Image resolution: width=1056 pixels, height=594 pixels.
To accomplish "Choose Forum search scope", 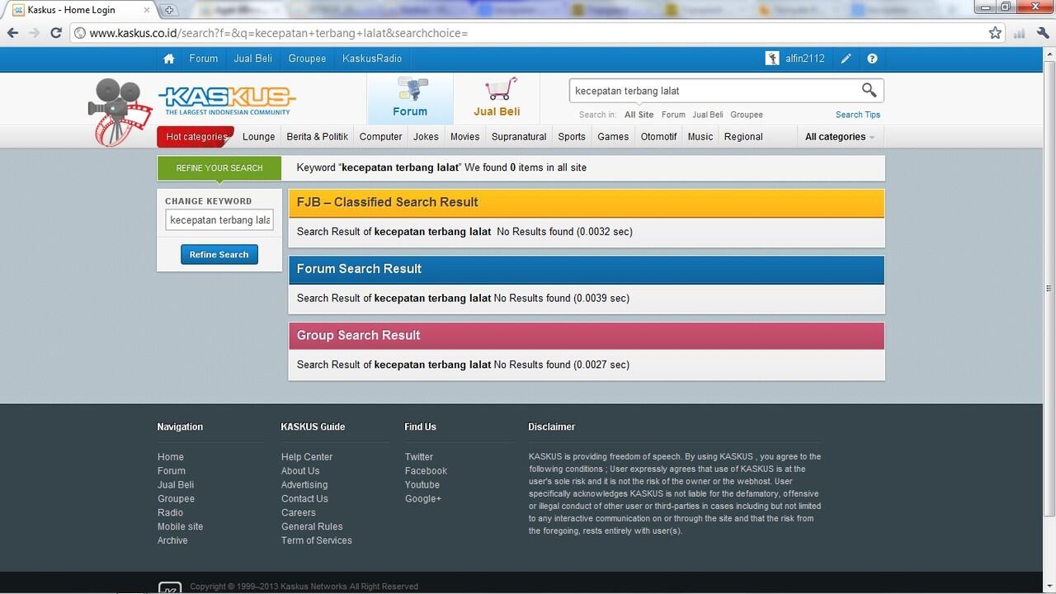I will [x=673, y=115].
